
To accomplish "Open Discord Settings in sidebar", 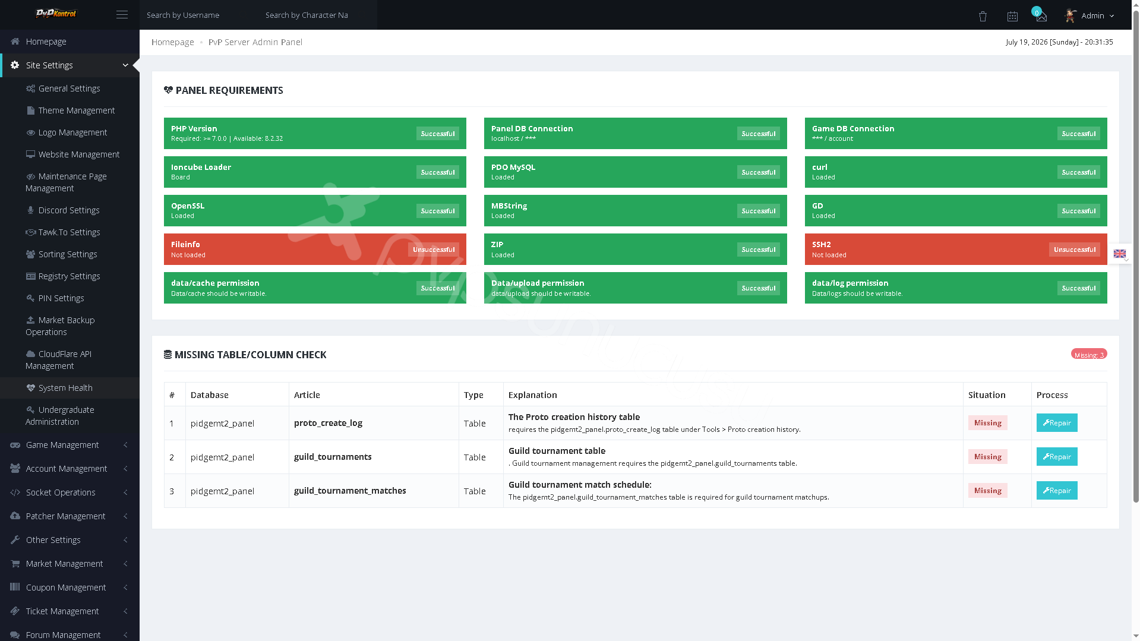I will point(70,210).
